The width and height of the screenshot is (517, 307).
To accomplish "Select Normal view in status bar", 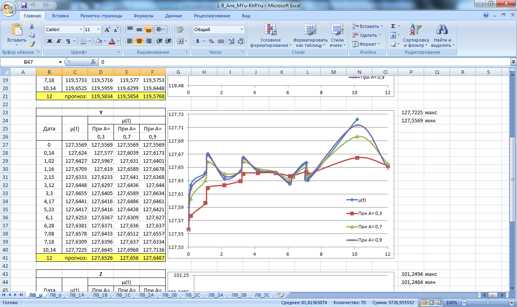I will pos(425,303).
